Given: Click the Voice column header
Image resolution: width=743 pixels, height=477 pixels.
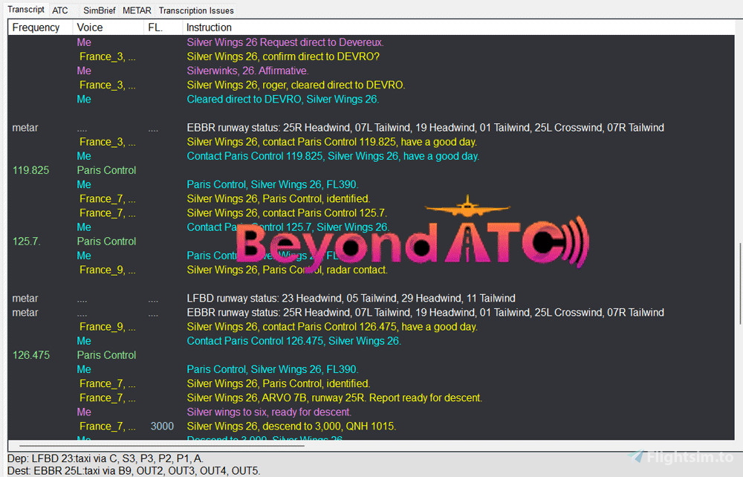Looking at the screenshot, I should pyautogui.click(x=89, y=27).
